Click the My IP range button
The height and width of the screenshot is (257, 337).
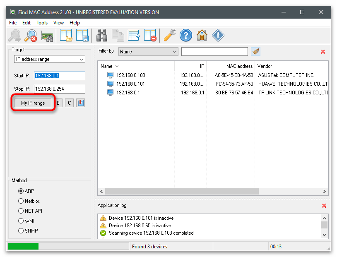33,103
